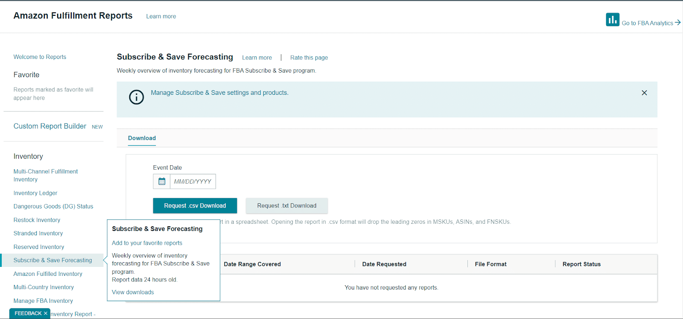Click the Date Range Covered column header

(x=252, y=264)
